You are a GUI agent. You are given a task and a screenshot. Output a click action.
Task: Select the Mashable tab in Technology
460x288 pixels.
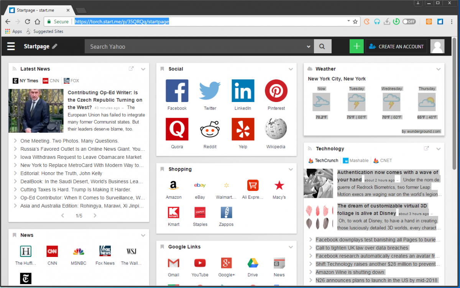point(356,161)
